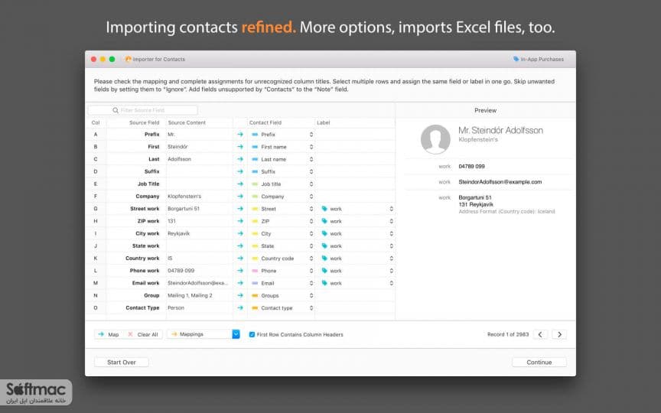Screen dimensions: 661x413
Task: Click the Mr. Steindór Adolfsson preview name
Action: (x=500, y=130)
